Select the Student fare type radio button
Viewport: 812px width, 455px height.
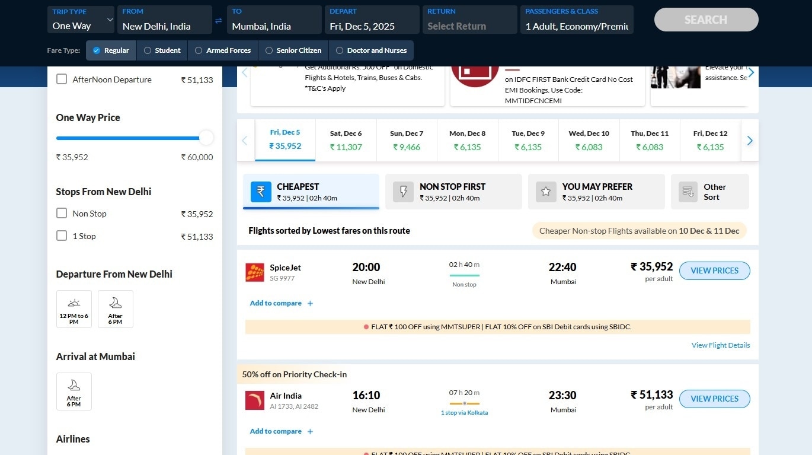[x=148, y=50]
